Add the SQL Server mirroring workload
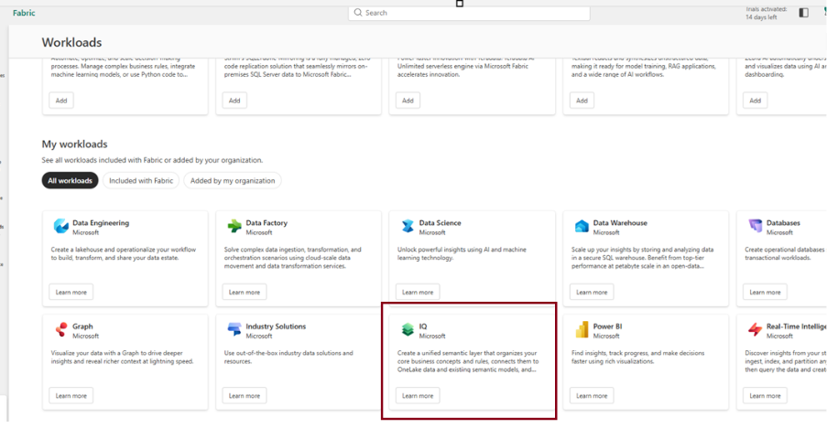Screen dimensions: 827x439 [x=234, y=101]
